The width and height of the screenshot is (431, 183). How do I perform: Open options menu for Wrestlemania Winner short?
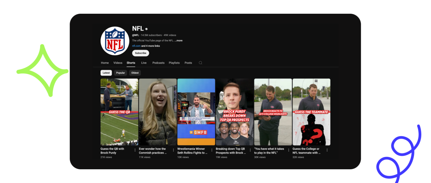tap(212, 150)
